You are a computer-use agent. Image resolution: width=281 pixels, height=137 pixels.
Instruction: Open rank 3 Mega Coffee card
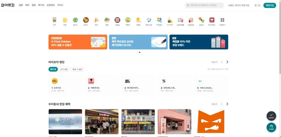pos(138,85)
